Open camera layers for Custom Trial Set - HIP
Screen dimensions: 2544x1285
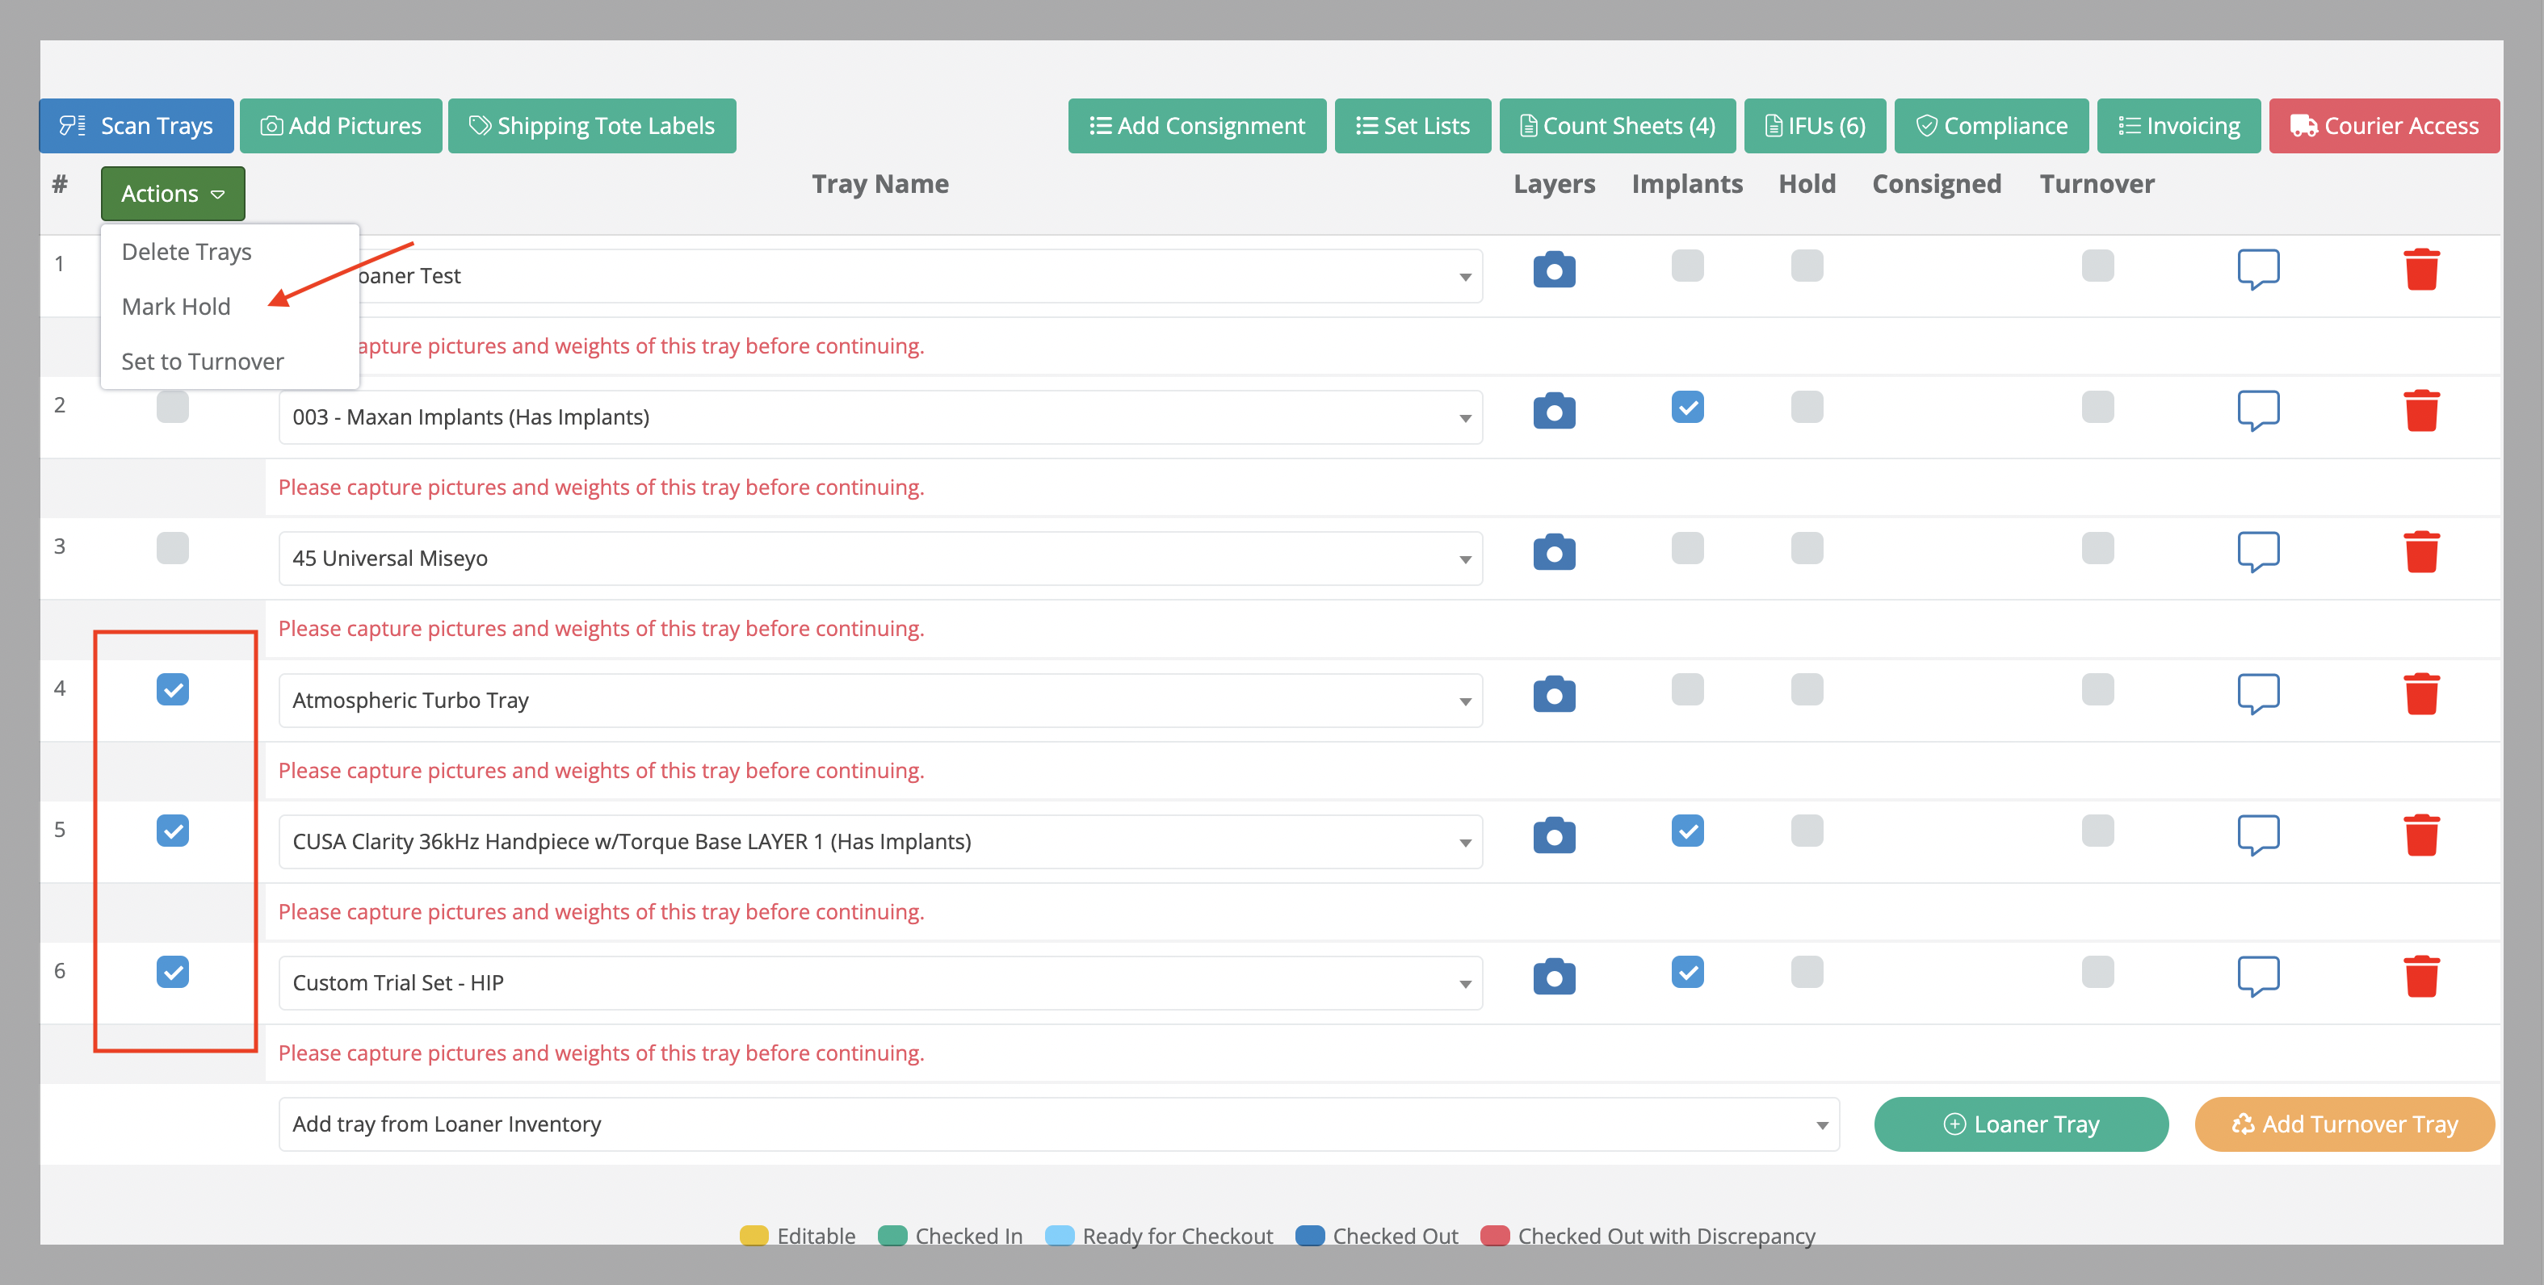tap(1555, 976)
